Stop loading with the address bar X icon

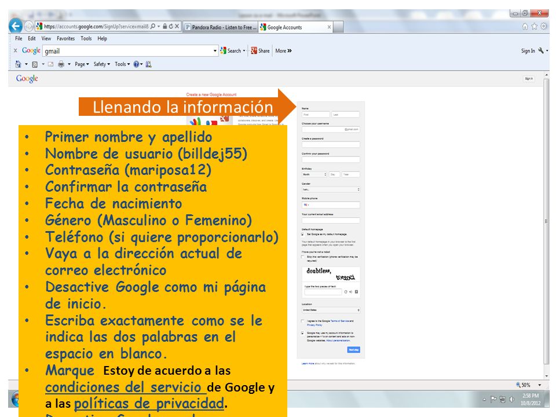pos(177,26)
